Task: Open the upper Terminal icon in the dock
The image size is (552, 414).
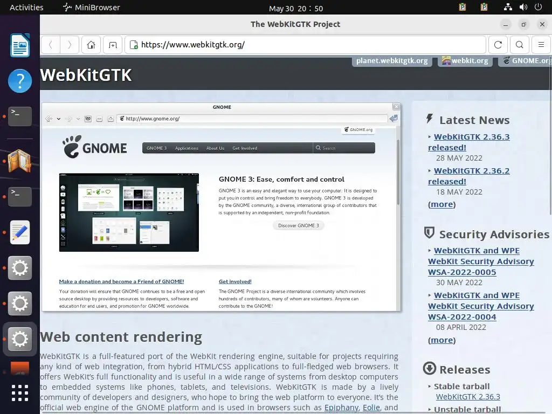Action: coord(20,116)
